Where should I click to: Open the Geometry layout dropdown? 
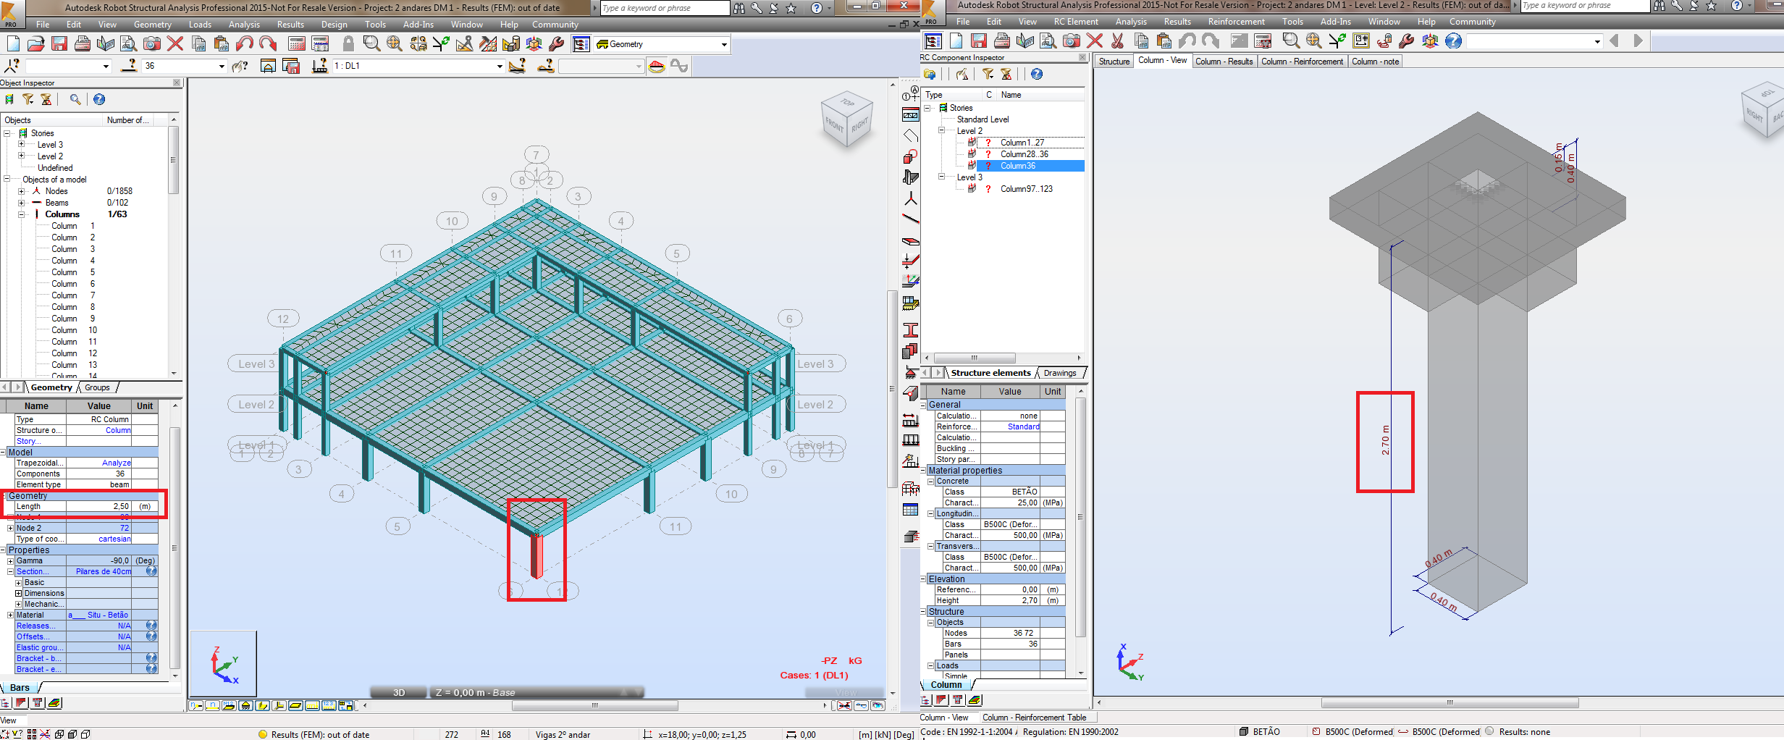(x=723, y=43)
